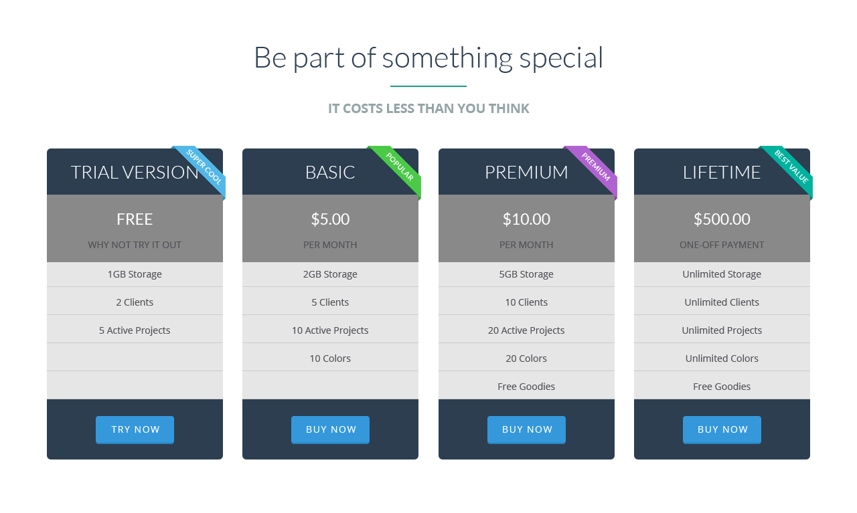Viewport: 857px width, 513px height.
Task: Select the $500.00 one-off payment price
Action: pyautogui.click(x=722, y=229)
